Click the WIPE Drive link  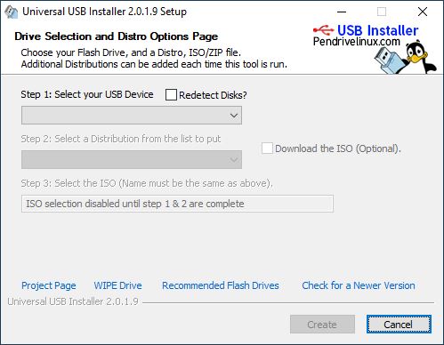[x=117, y=285]
